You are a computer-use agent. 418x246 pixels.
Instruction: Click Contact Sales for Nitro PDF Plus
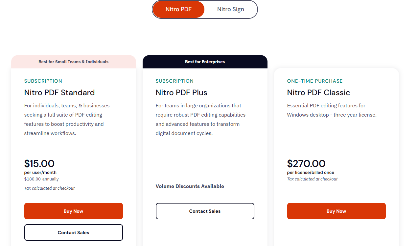[205, 211]
